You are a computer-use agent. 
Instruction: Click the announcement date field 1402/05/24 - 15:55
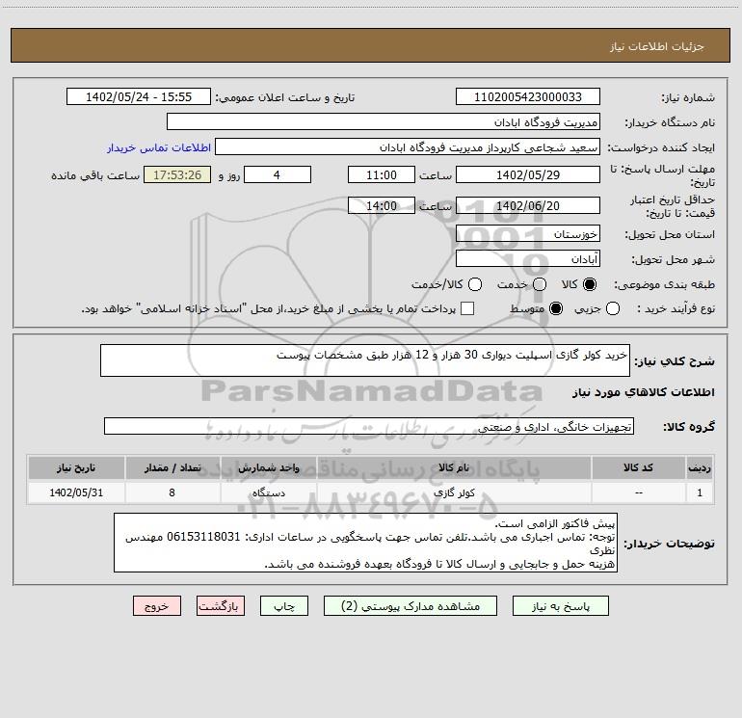pyautogui.click(x=138, y=96)
